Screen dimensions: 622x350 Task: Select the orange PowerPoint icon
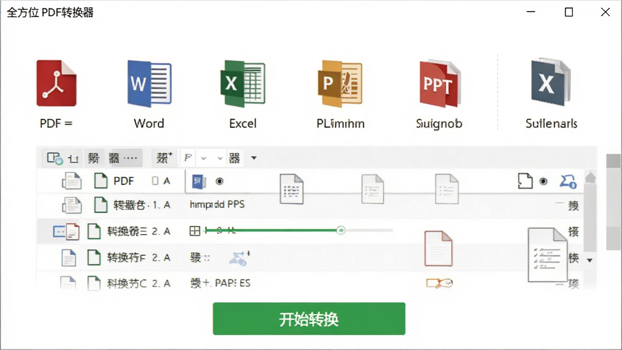click(340, 83)
